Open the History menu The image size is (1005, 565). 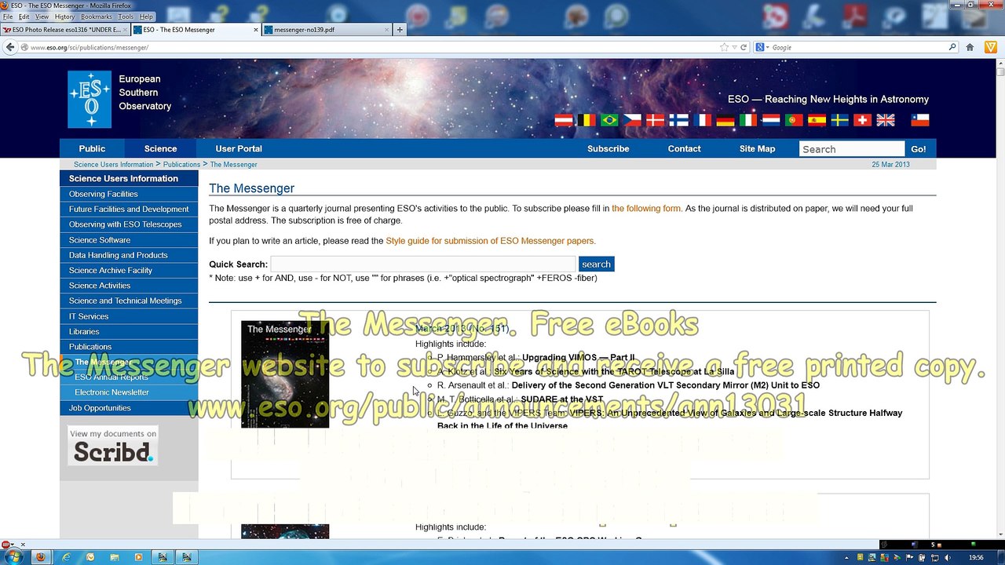coord(64,16)
